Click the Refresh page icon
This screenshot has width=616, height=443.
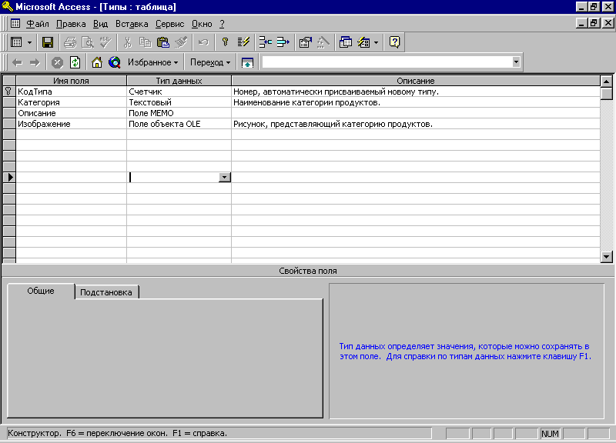75,62
